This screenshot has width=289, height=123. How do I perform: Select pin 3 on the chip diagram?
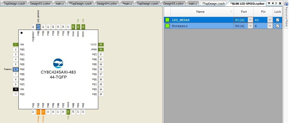(x=16, y=54)
